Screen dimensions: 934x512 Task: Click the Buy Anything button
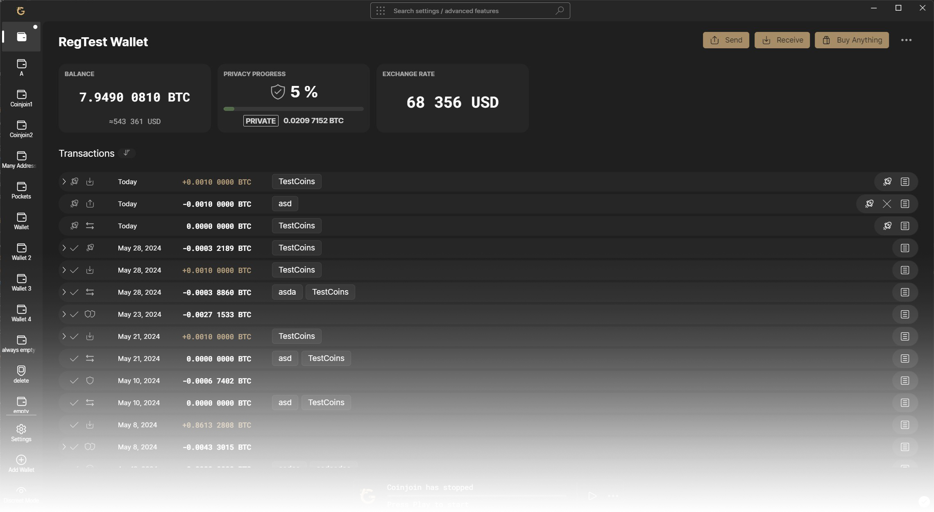pyautogui.click(x=851, y=40)
